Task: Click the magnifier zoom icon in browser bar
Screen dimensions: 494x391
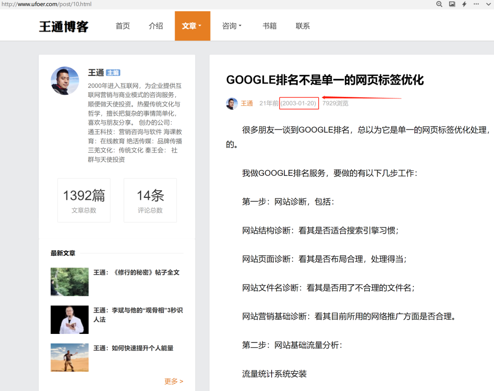Action: tap(439, 4)
